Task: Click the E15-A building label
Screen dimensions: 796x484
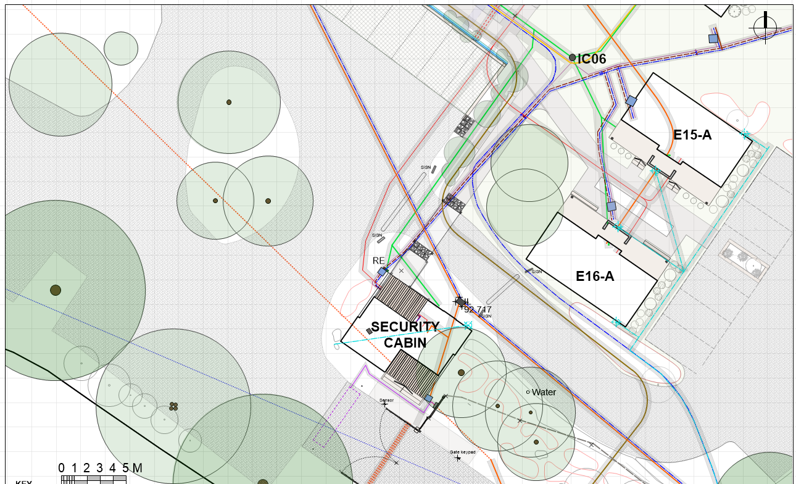Action: (x=692, y=135)
